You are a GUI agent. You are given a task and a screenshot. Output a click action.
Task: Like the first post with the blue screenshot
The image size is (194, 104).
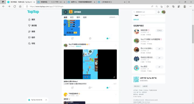coord(108,38)
